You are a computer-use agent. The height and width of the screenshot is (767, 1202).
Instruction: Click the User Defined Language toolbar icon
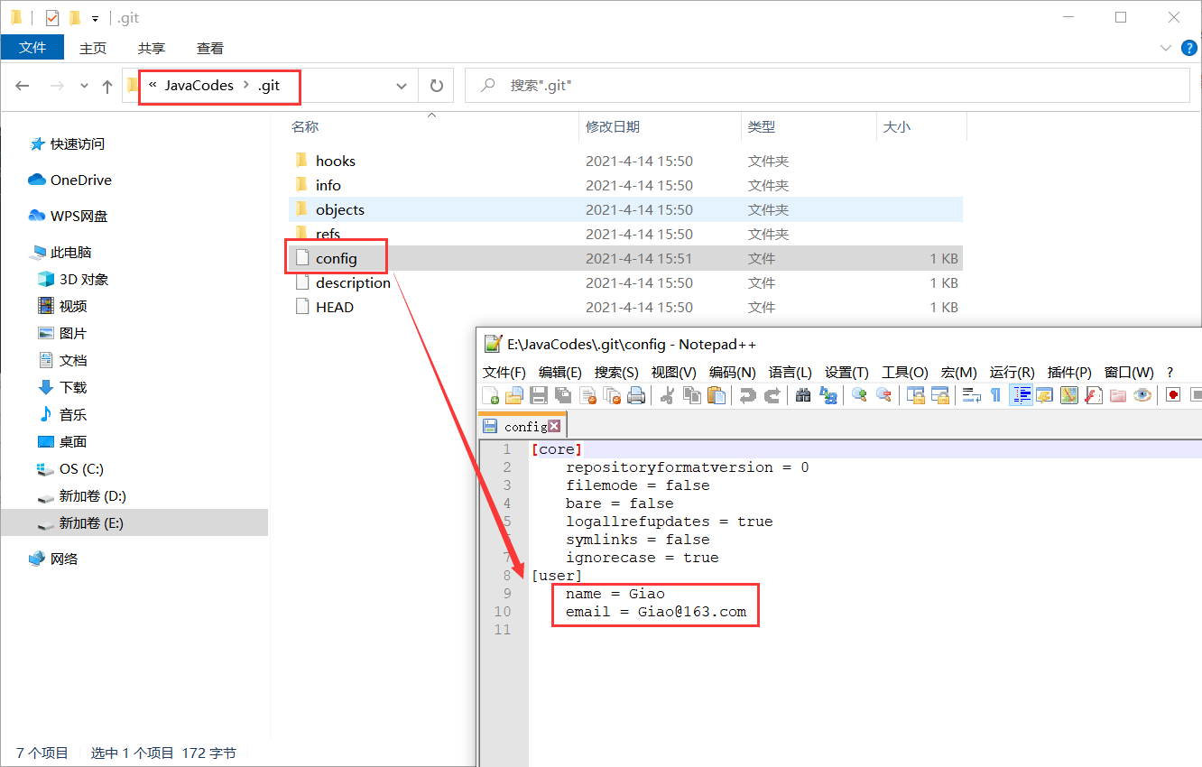coord(1045,394)
